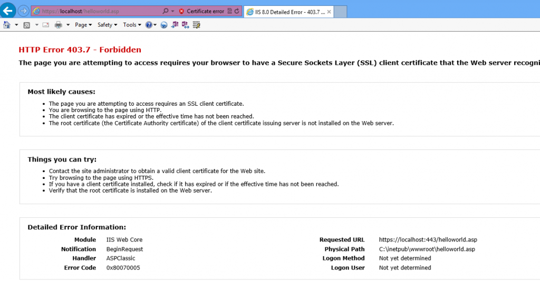Click the search magnifier in address bar
The image size is (540, 281).
(x=165, y=11)
